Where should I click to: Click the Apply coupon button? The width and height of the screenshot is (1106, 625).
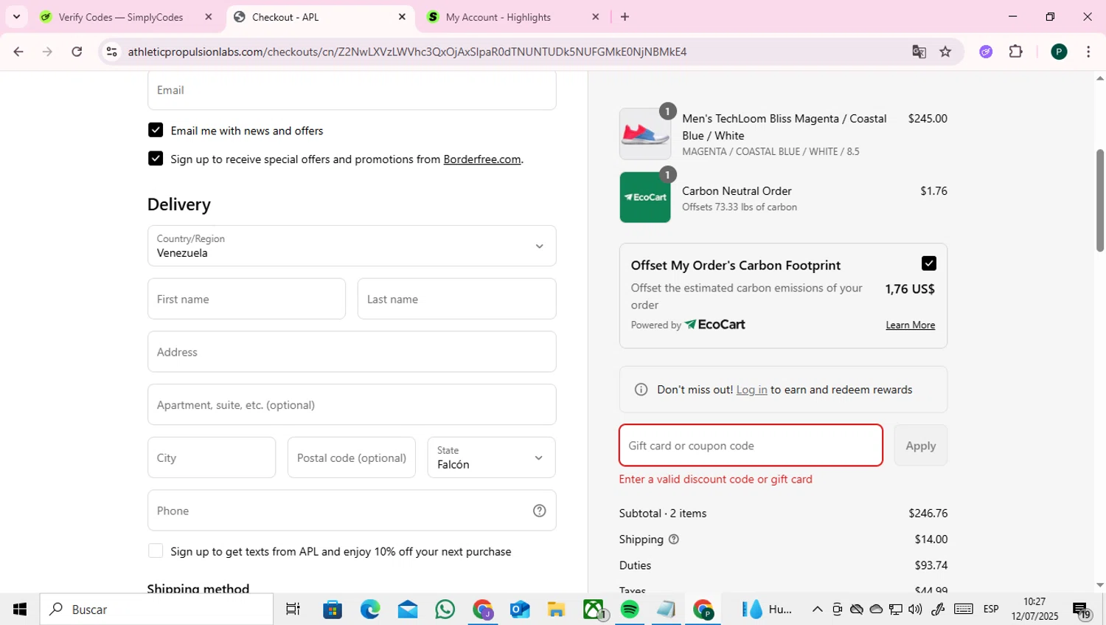click(x=921, y=445)
